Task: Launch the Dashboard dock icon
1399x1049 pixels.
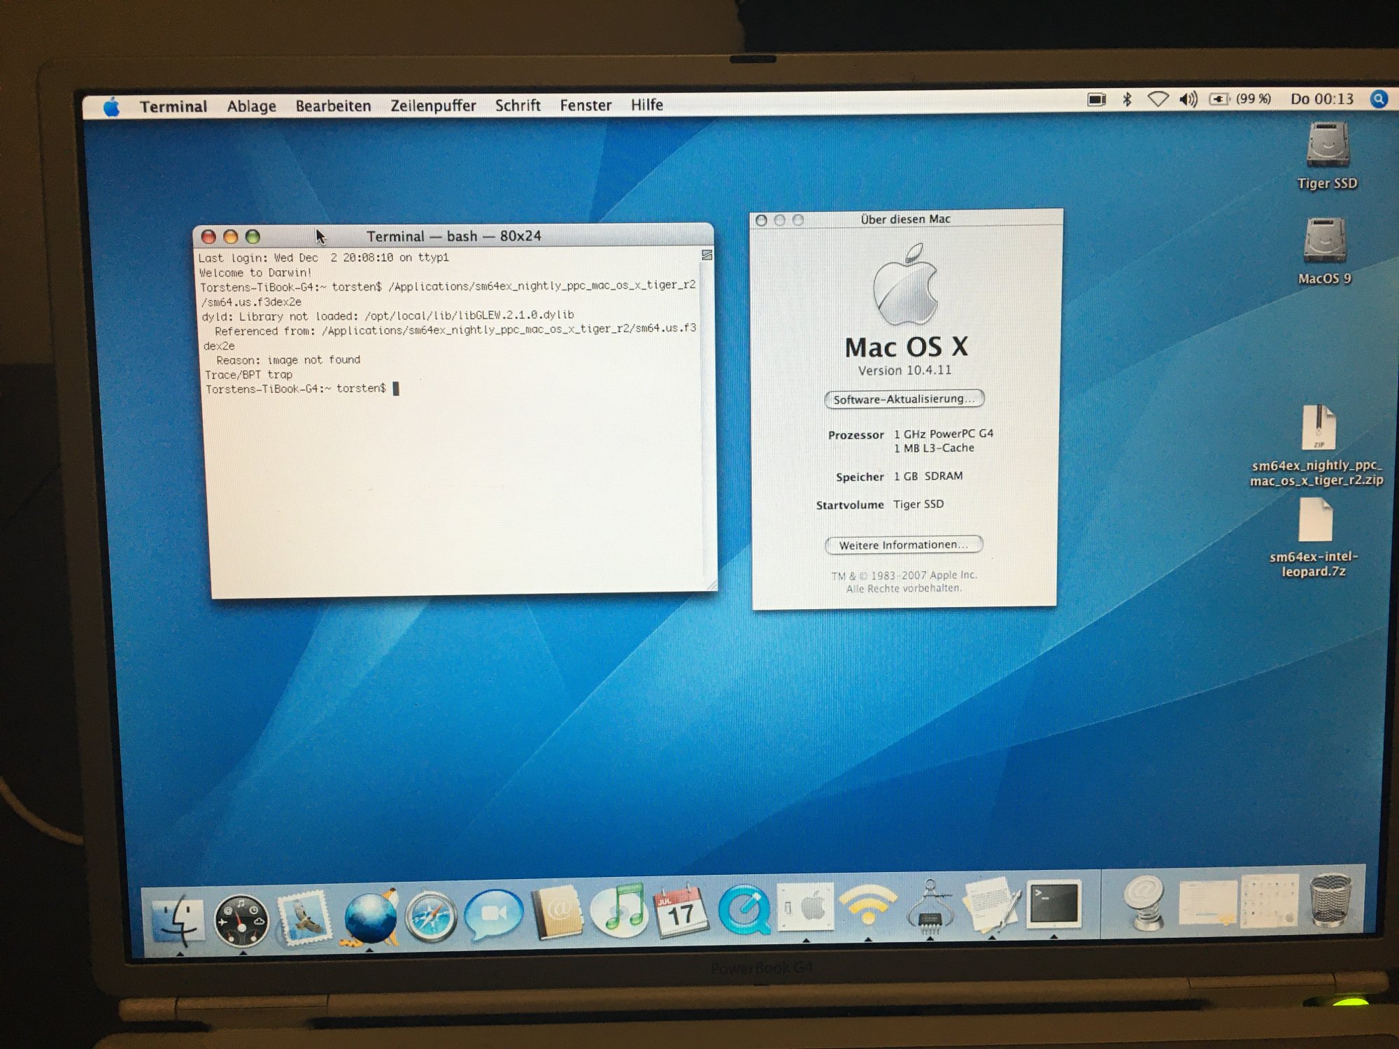Action: pos(241,920)
